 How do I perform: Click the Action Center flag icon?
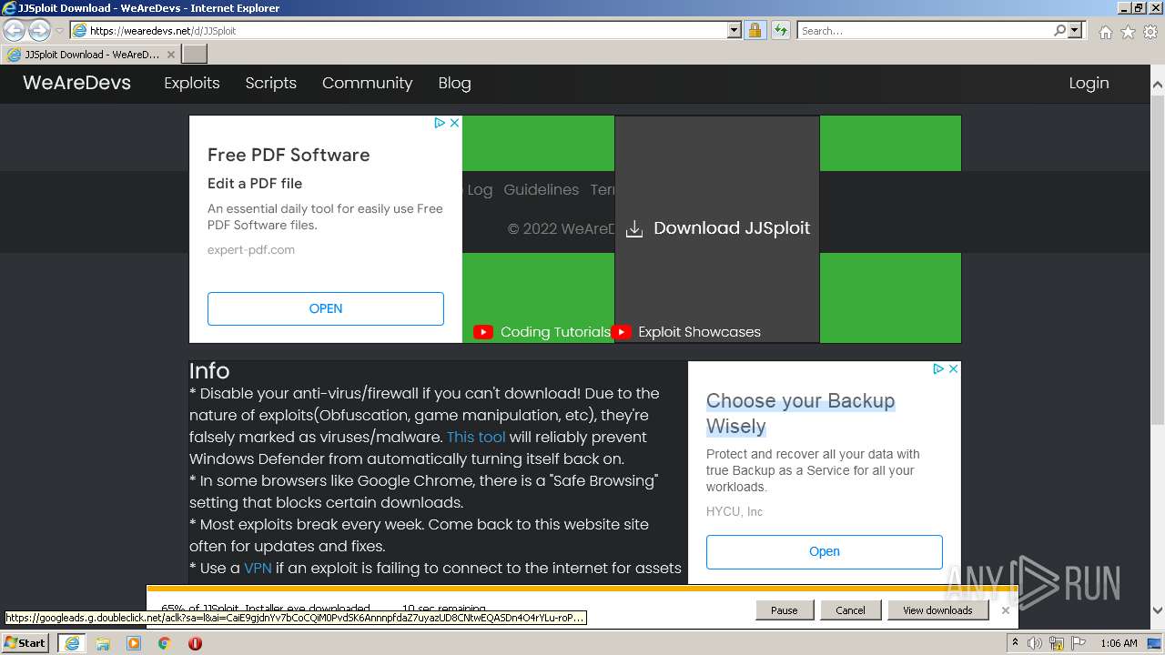click(1080, 643)
